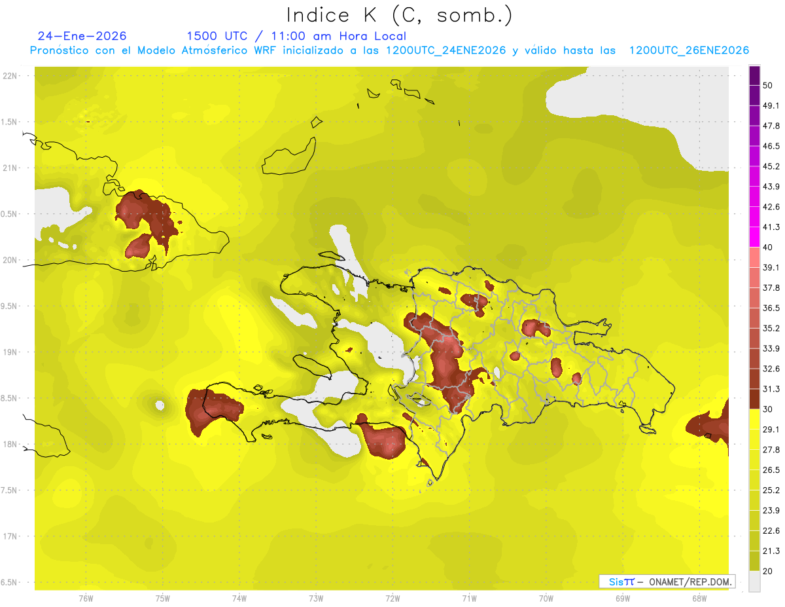Viewport: 785px width, 607px height.
Task: Select the '36.5' colorbar label
Action: tap(771, 308)
